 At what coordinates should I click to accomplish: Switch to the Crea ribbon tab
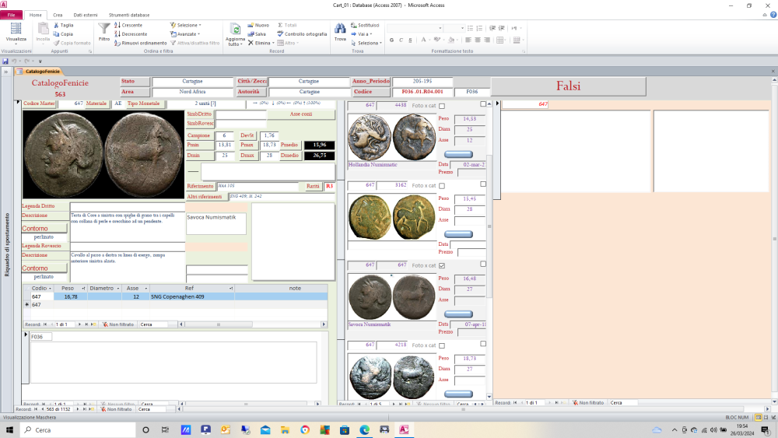(x=58, y=15)
